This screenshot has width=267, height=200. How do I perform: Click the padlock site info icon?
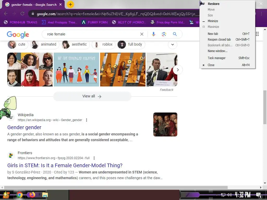pyautogui.click(x=33, y=14)
